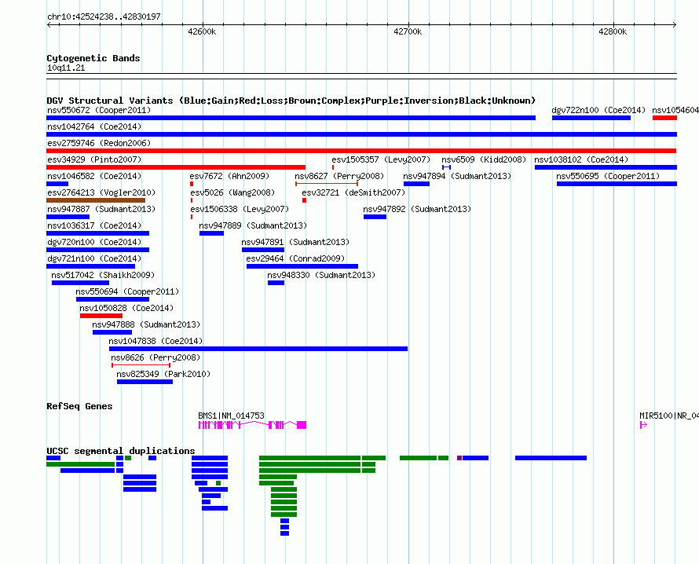Viewport: 699px width, 564px height.
Task: Click the red nsv1050828 (Coe2014) loss bar
Action: [x=101, y=316]
